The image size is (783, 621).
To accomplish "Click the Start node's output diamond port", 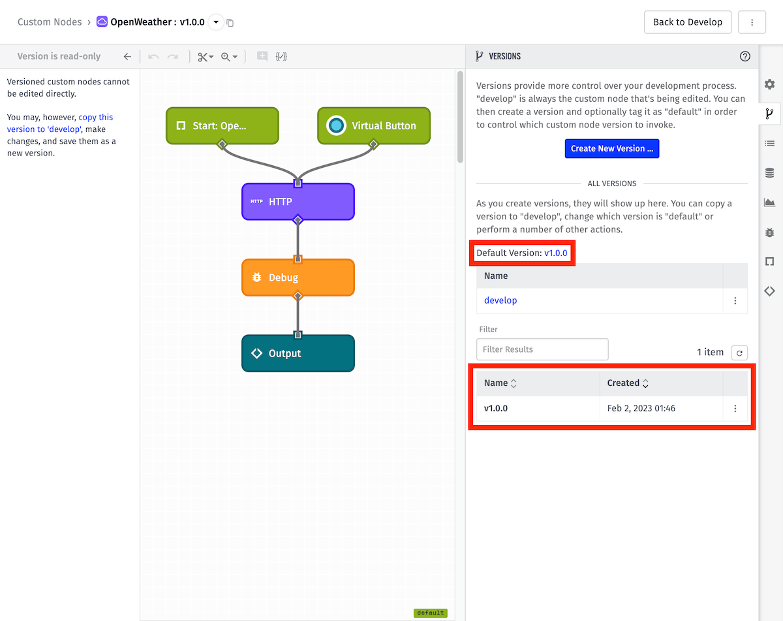I will point(223,144).
